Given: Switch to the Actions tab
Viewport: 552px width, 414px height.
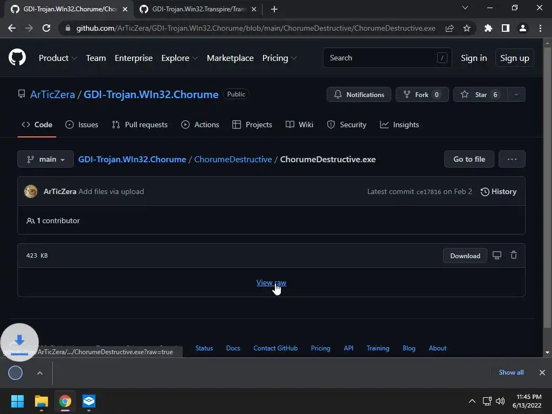Looking at the screenshot, I should click(200, 125).
